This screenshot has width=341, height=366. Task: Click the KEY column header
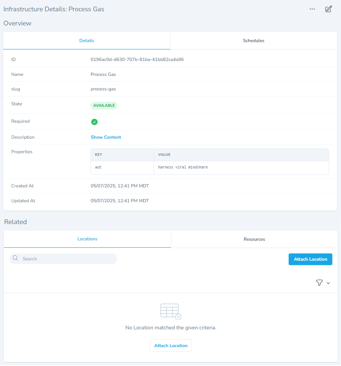(99, 155)
